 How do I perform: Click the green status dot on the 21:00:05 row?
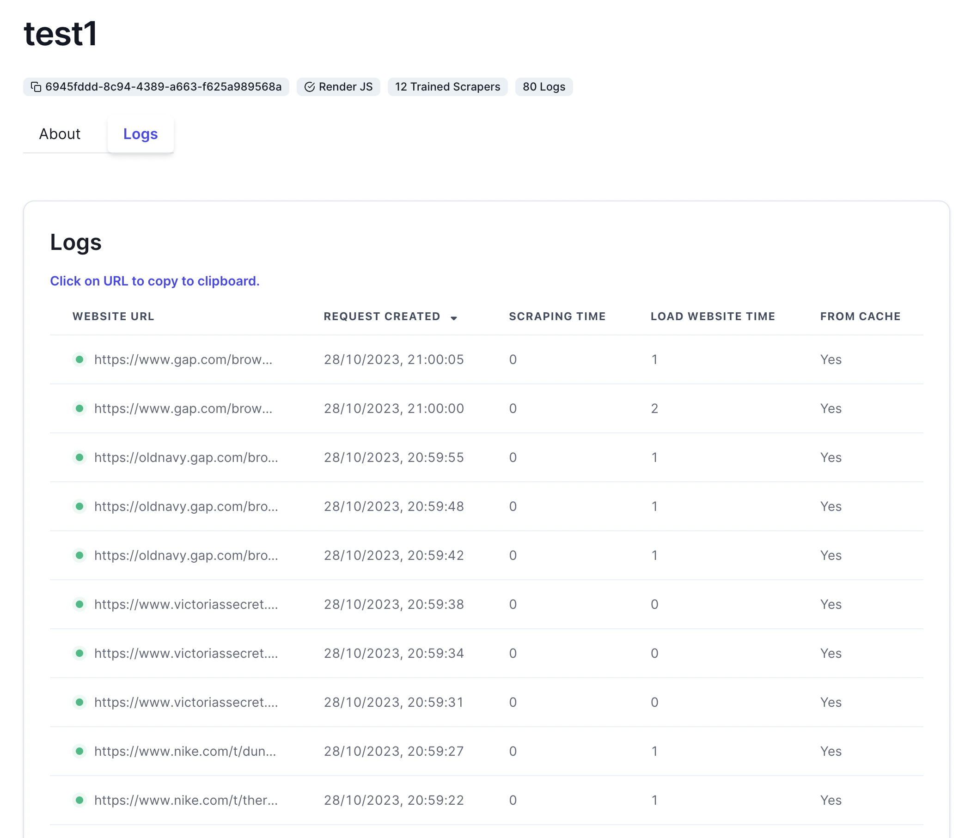click(x=79, y=359)
